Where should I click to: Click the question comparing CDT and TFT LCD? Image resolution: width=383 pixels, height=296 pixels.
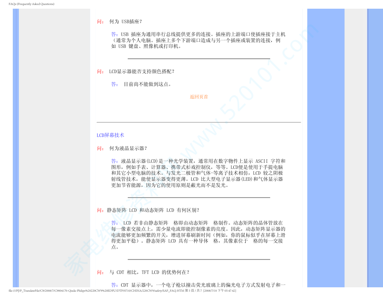(149, 272)
